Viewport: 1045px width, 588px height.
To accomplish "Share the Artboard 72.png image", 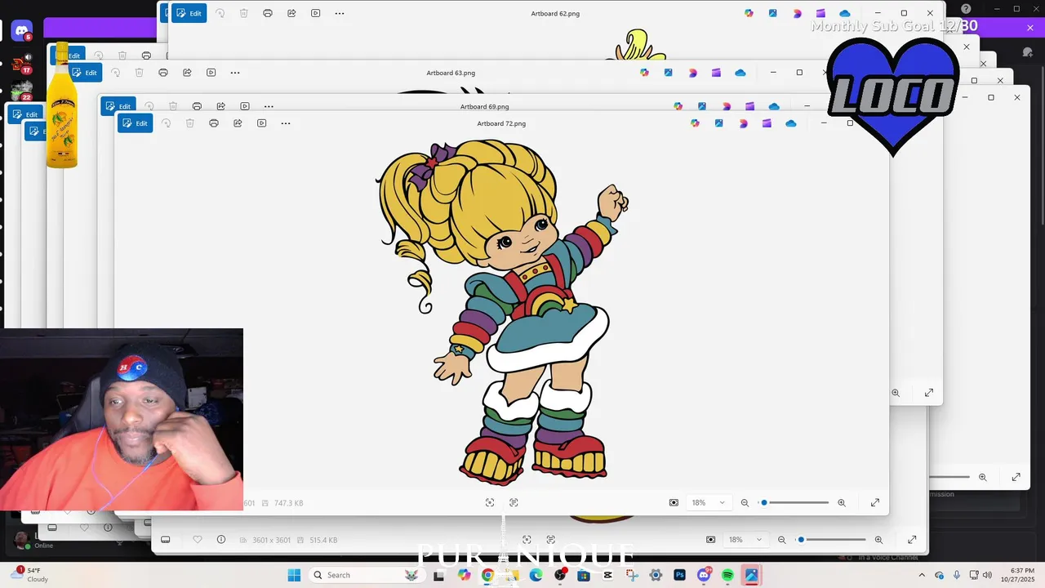I will pos(238,123).
